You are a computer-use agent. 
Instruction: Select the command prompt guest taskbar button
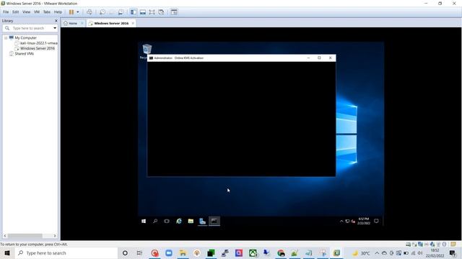[214, 221]
